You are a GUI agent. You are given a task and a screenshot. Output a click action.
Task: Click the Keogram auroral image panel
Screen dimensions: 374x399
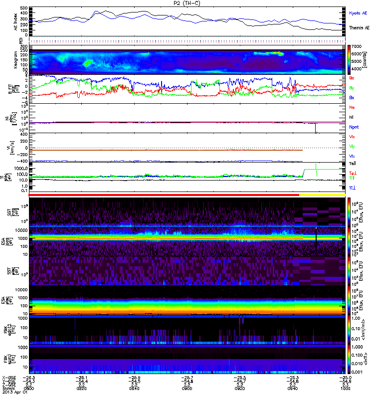click(x=187, y=59)
